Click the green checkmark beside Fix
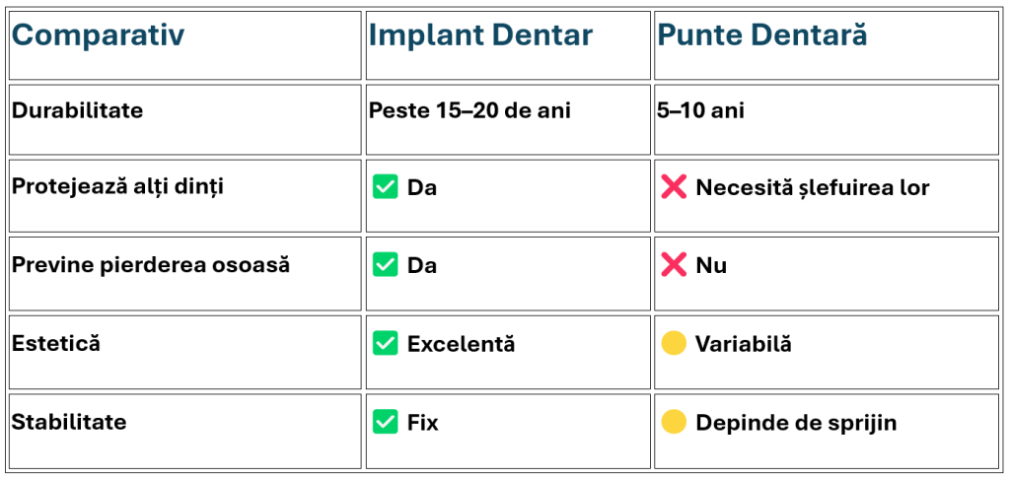Screen dimensions: 1010x479 pyautogui.click(x=385, y=423)
